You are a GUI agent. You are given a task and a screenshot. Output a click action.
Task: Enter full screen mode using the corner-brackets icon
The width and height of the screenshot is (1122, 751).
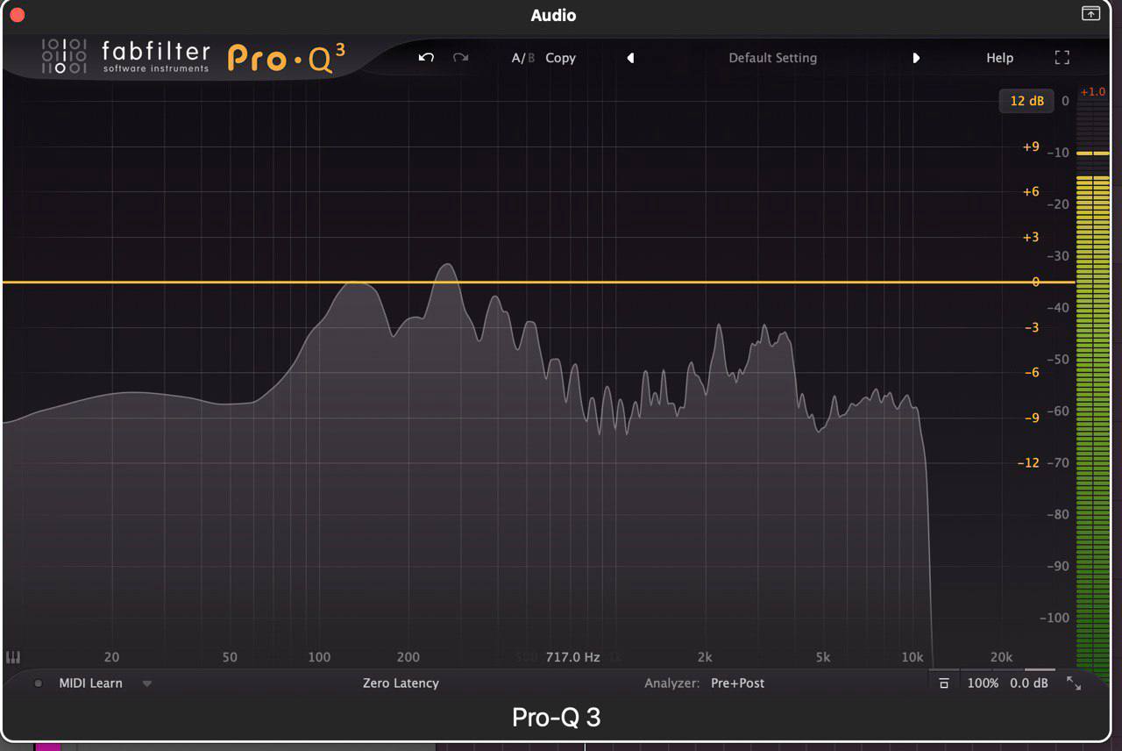click(x=1062, y=58)
